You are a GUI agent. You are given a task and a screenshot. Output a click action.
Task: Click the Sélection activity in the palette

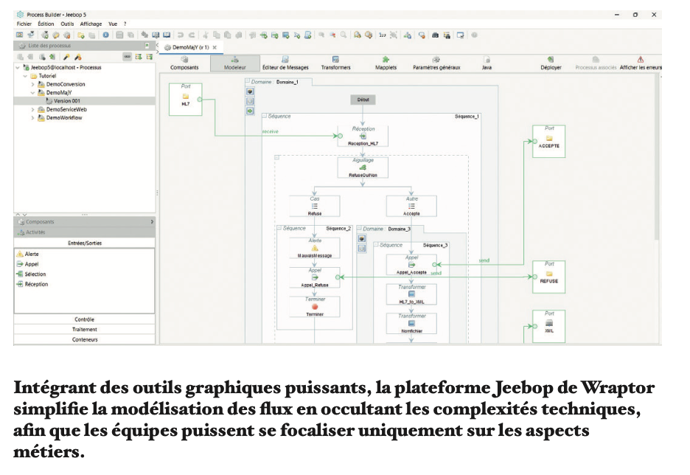(35, 274)
